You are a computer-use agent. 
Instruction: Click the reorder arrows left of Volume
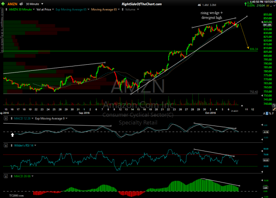coord(122,9)
